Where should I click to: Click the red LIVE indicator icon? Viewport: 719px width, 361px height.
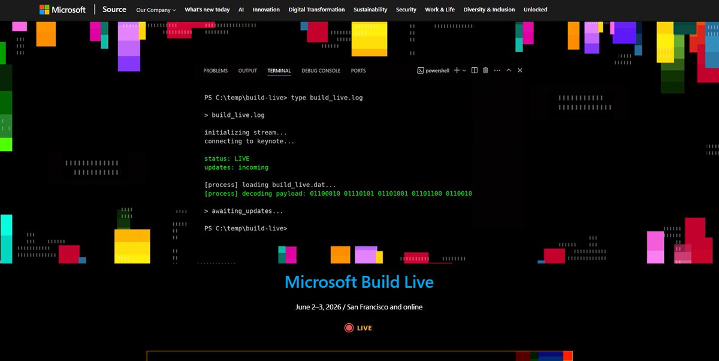(349, 328)
